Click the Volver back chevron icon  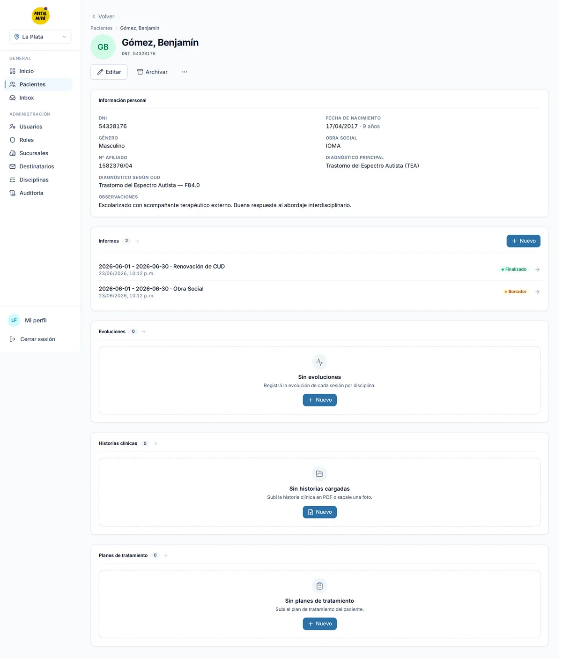click(94, 16)
